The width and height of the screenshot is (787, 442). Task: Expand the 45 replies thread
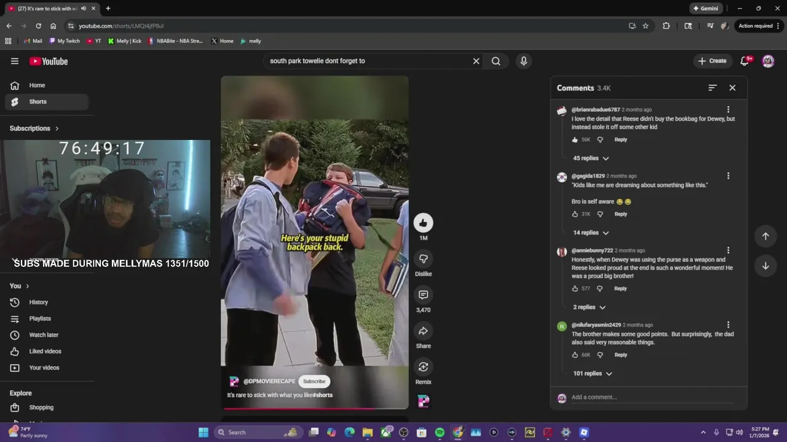[x=591, y=158]
